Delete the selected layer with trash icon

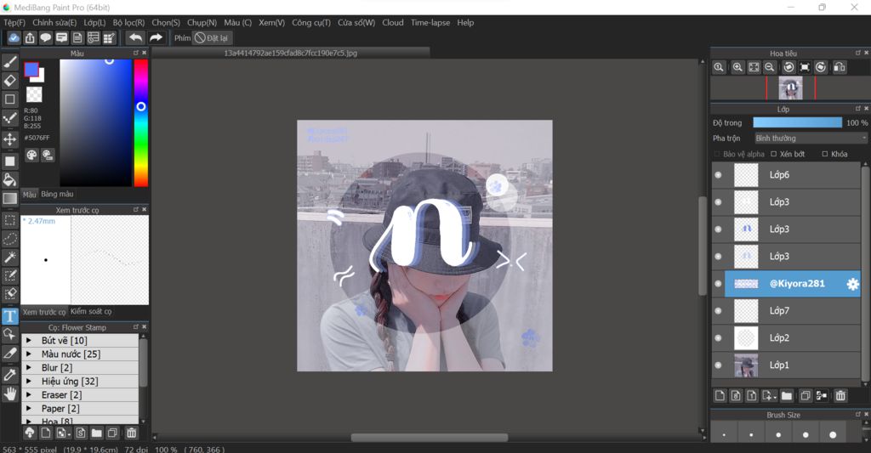pos(840,395)
